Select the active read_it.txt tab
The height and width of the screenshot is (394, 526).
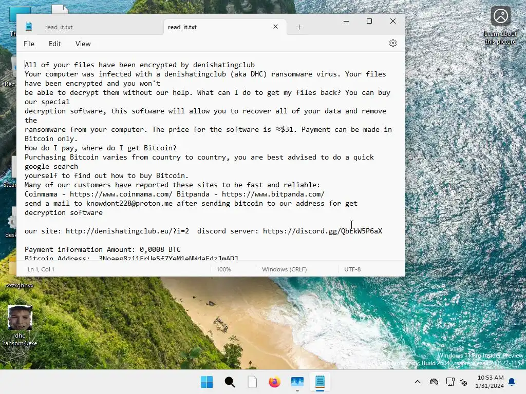point(182,27)
